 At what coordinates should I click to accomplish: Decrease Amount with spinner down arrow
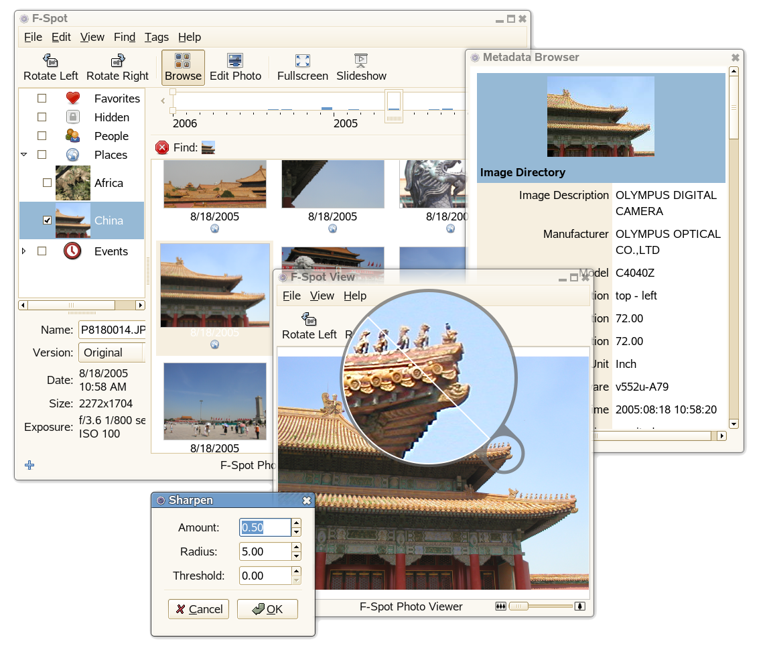296,532
